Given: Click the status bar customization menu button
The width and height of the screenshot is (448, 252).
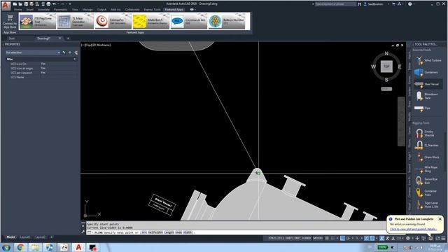Looking at the screenshot, I should [443, 238].
